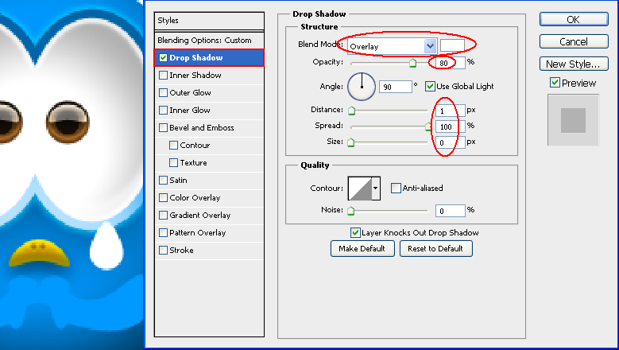Enable the Gradient Overlay checkbox
Screen dimensions: 619x350
tap(163, 215)
